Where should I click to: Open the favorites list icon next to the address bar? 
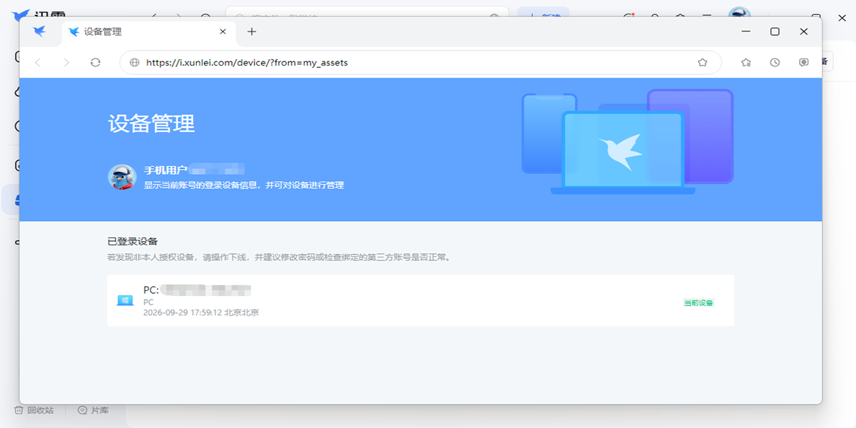point(746,63)
